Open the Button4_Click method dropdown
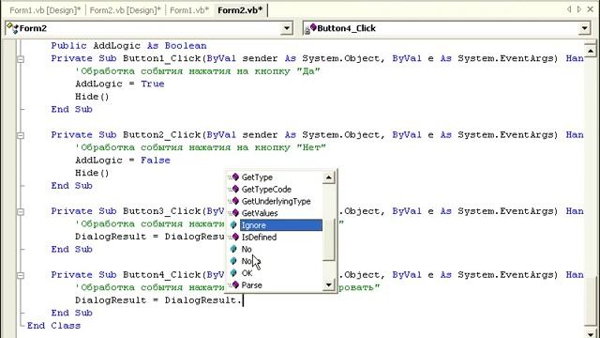Viewport: 600px width, 338px height. [584, 28]
